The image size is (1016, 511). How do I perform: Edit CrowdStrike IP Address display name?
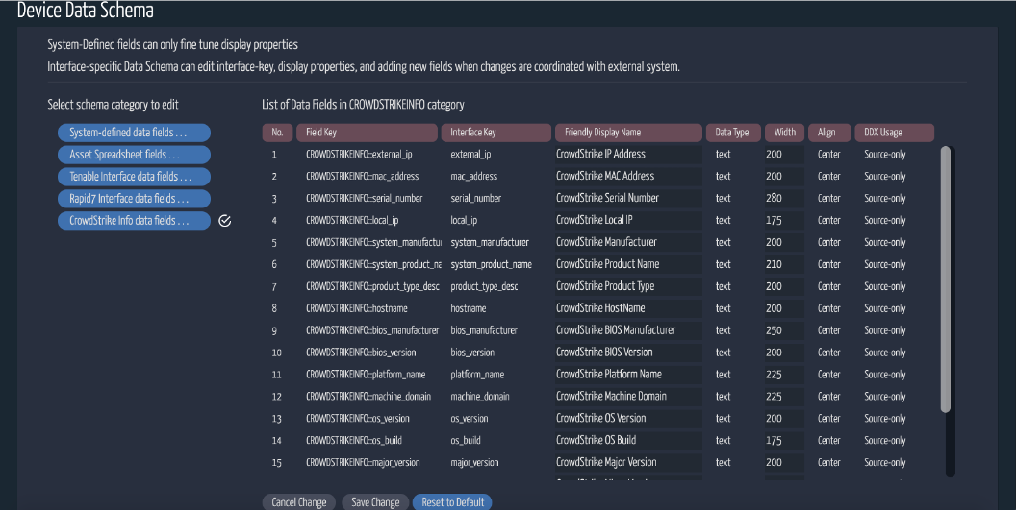coord(628,155)
